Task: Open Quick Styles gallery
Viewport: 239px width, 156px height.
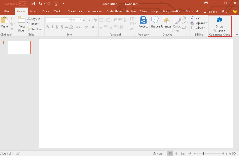Action: [176, 24]
